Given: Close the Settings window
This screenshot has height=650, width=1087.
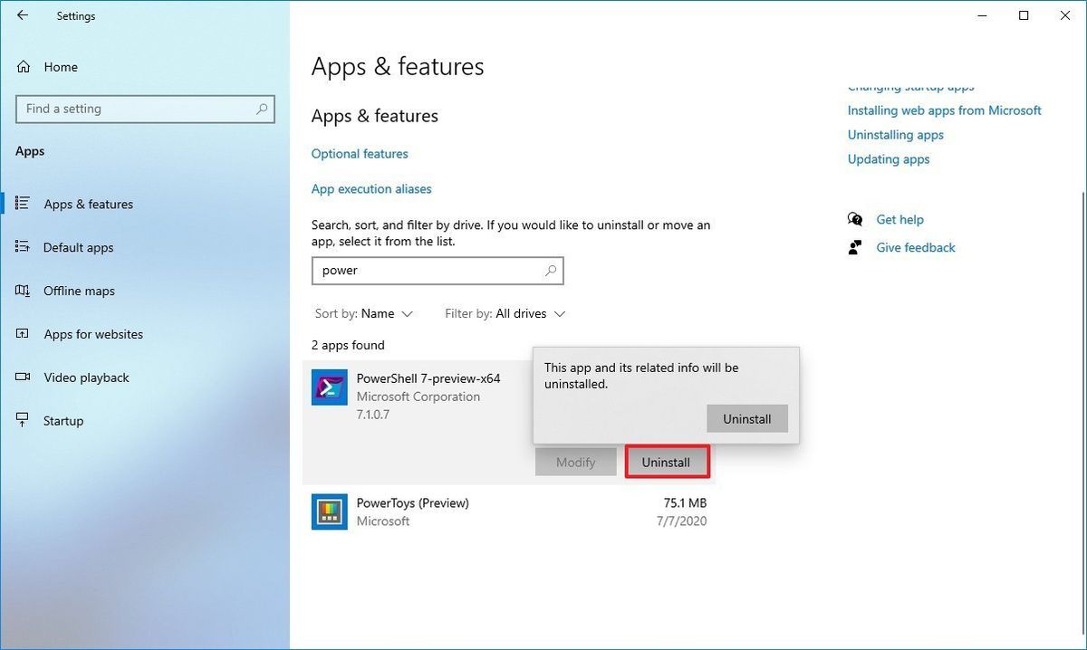Looking at the screenshot, I should click(x=1065, y=15).
